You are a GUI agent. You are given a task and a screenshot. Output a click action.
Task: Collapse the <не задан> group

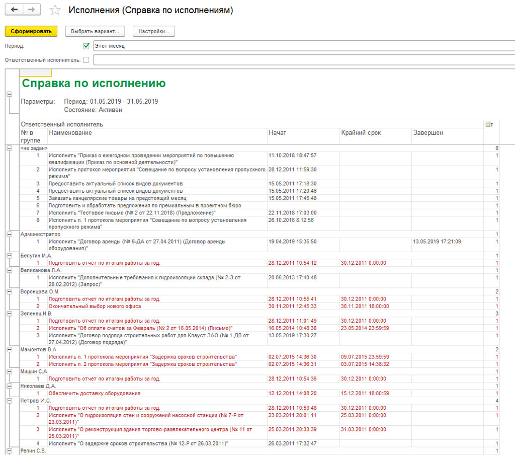[x=9, y=148]
